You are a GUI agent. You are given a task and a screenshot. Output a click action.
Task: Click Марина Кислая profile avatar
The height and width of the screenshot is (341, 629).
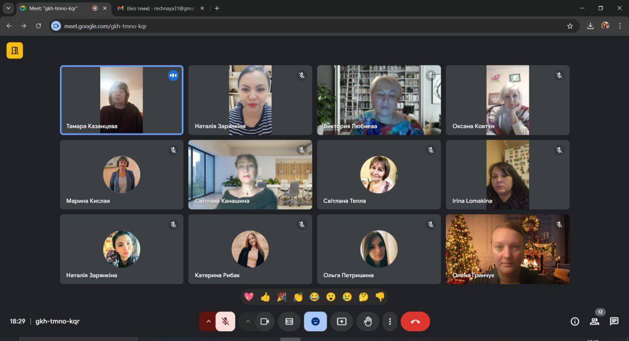(121, 174)
